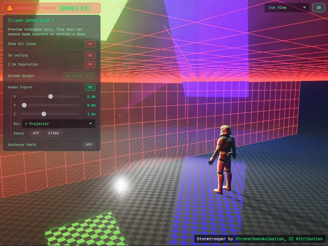Open the Rot Projector dropdown
The width and height of the screenshot is (328, 246).
point(58,124)
